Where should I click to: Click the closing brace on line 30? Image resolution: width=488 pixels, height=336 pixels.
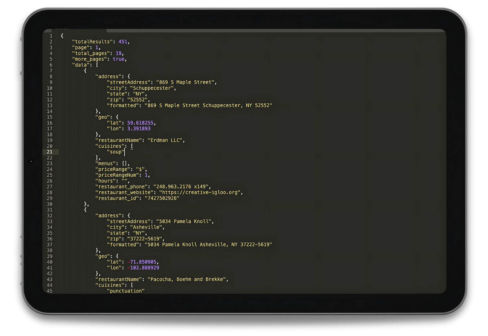(85, 204)
